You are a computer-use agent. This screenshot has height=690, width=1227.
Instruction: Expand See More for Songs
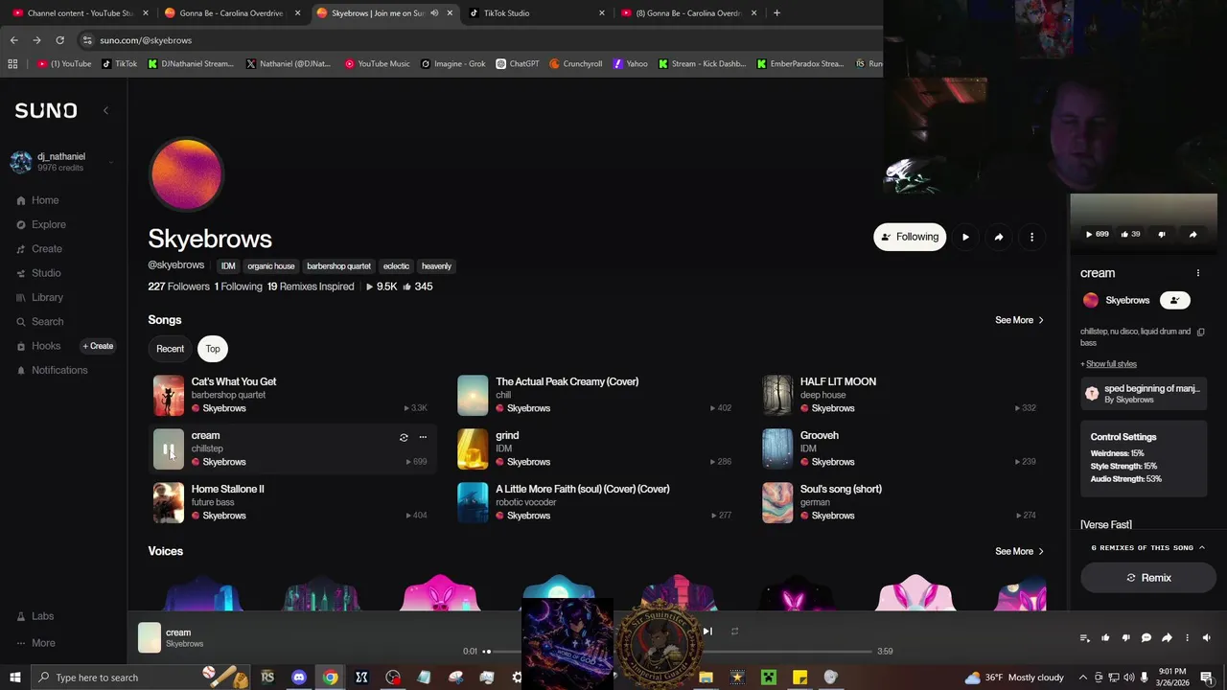pyautogui.click(x=1019, y=320)
